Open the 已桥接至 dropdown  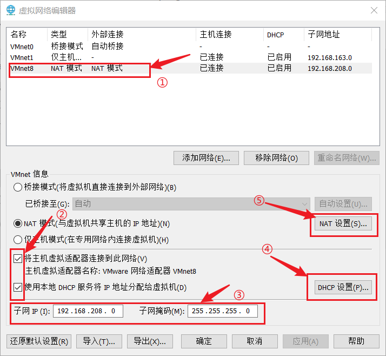191,204
